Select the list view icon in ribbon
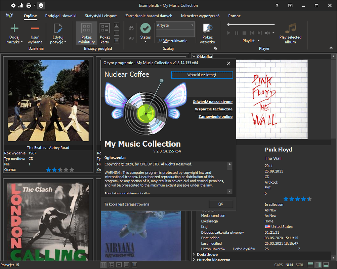 117,33
